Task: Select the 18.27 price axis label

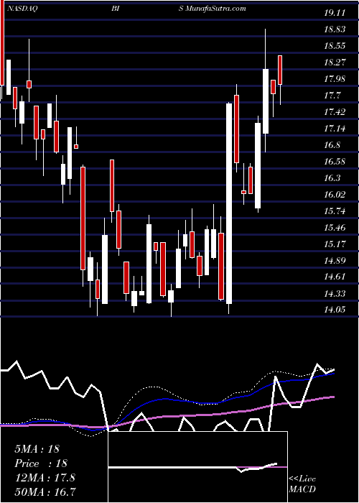Action: (x=335, y=63)
